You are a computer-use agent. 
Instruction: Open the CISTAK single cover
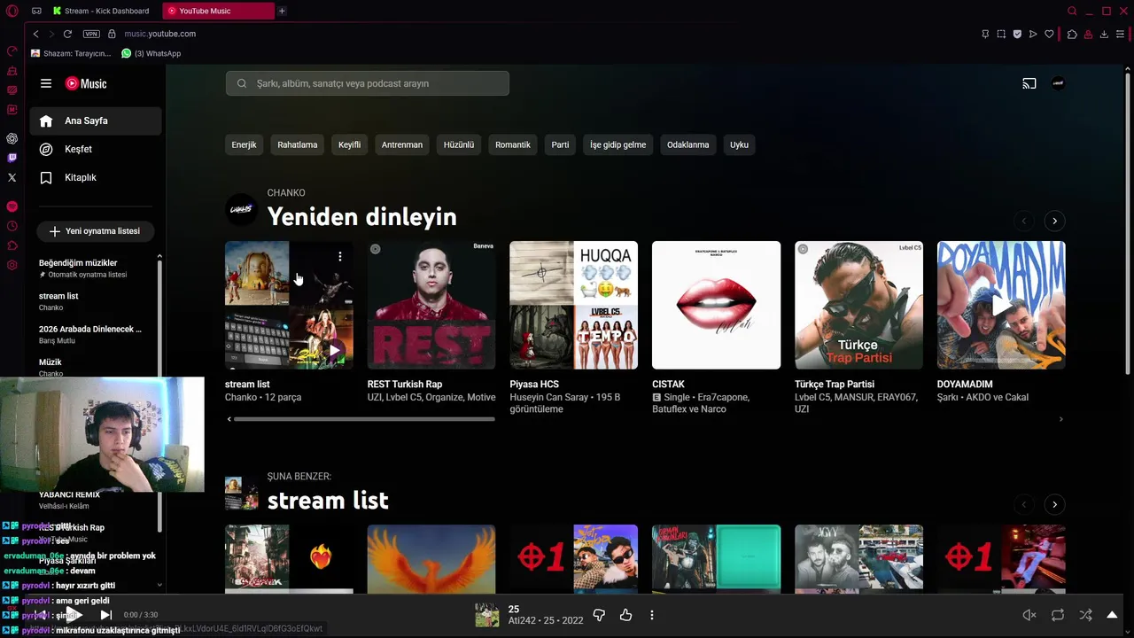click(716, 305)
